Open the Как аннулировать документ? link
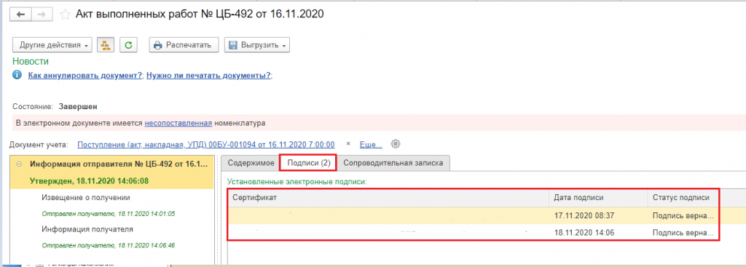This screenshot has height=267, width=746. [x=85, y=75]
